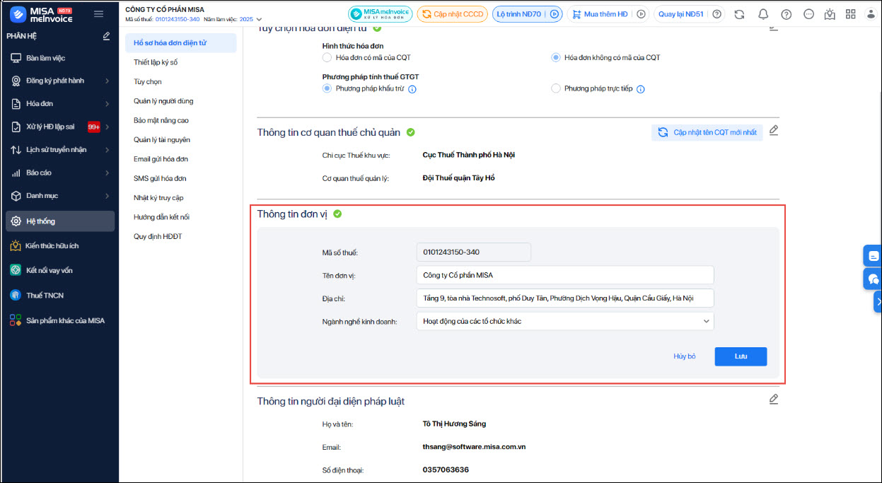
Task: Open Sản phẩm khác của MISA
Action: tap(60, 320)
